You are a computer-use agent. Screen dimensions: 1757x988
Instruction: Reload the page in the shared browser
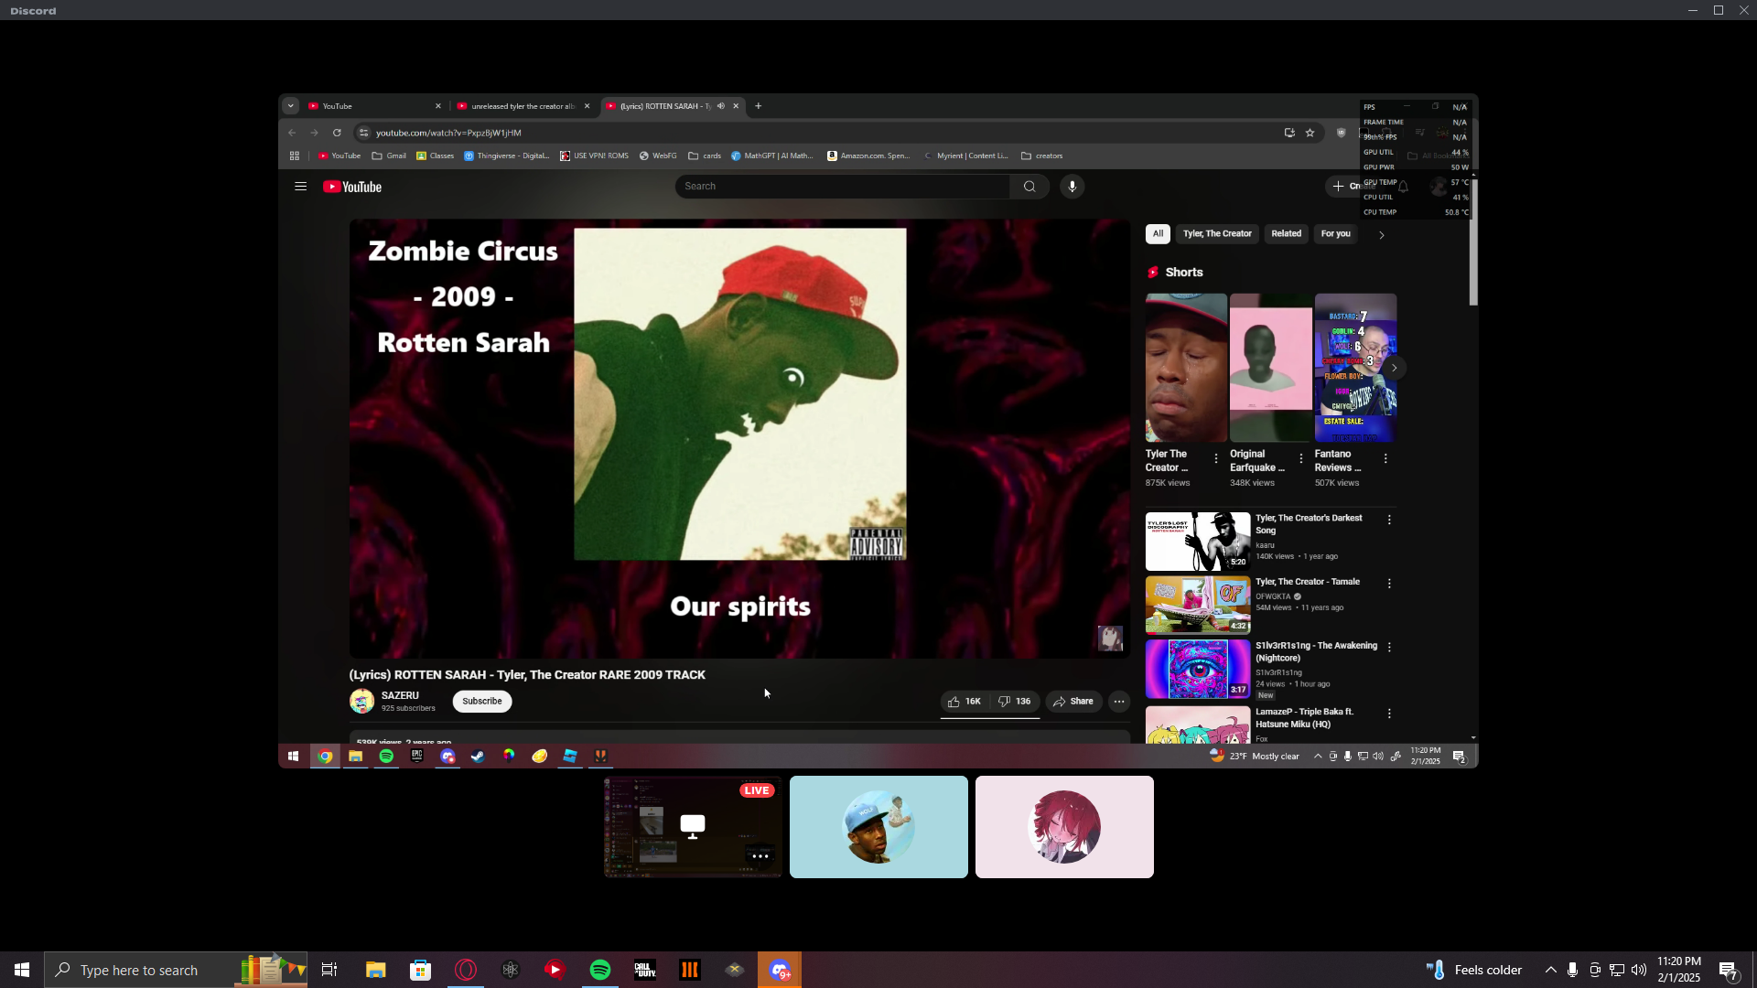337,133
